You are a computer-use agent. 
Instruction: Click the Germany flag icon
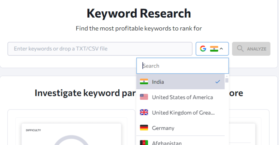tap(144, 128)
